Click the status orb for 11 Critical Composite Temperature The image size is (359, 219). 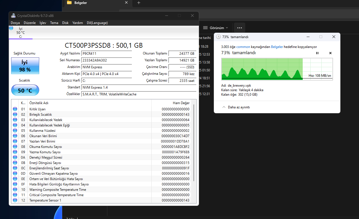click(x=15, y=195)
